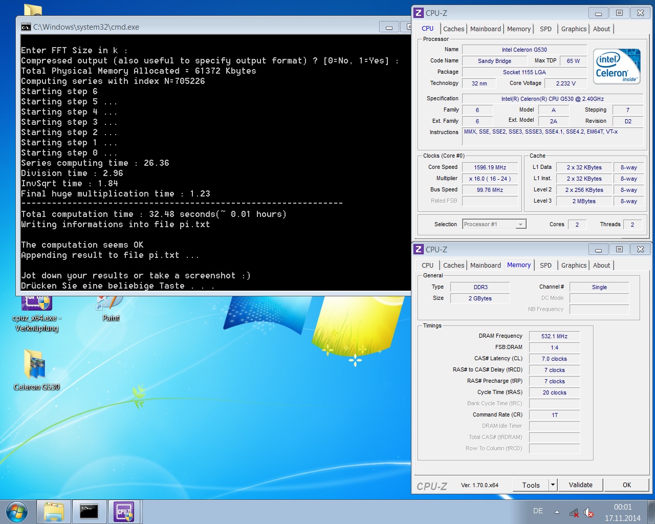Select SPD tab in bottom CPU-Z window
Image resolution: width=655 pixels, height=524 pixels.
pos(546,266)
